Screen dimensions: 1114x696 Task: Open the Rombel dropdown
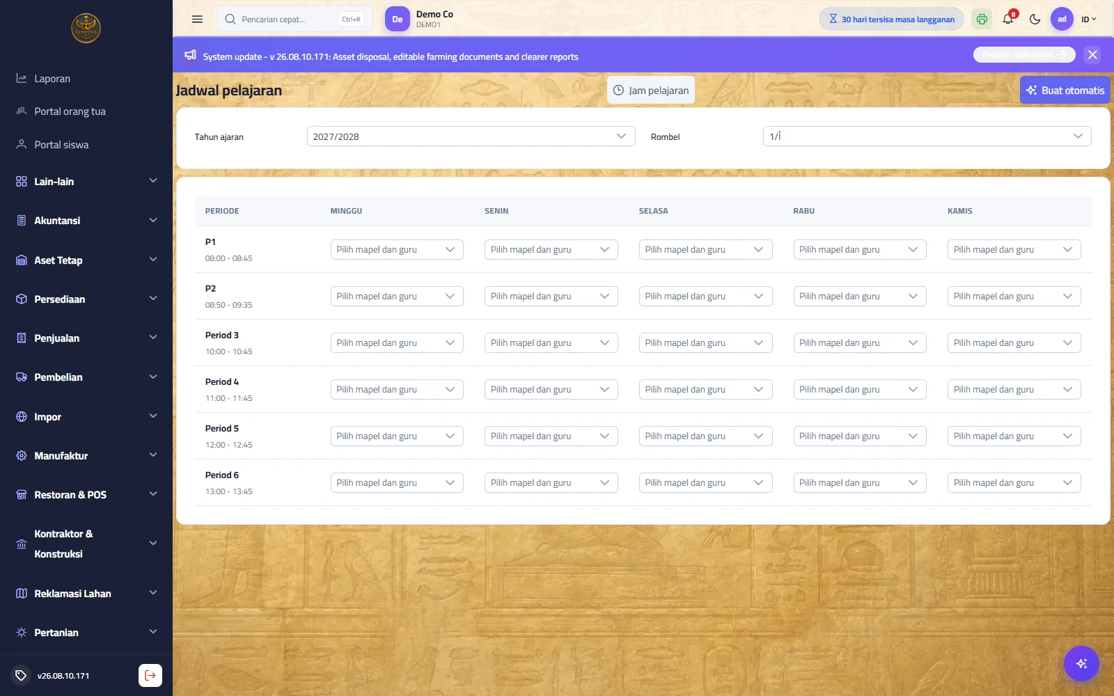927,136
